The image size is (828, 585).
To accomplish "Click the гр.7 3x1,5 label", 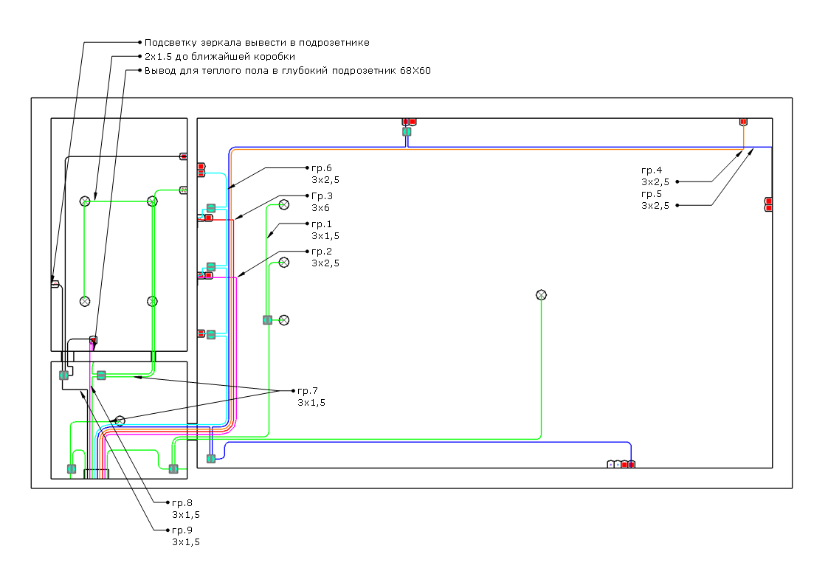I will pos(311,396).
